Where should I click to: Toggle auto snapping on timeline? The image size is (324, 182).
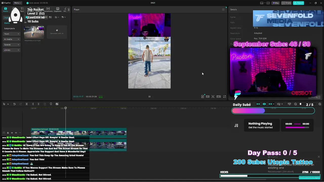pos(264,104)
